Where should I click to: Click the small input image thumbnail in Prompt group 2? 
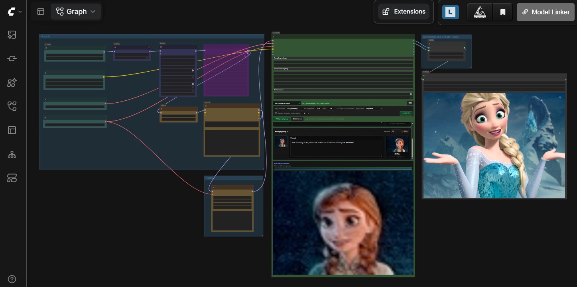[x=281, y=142]
